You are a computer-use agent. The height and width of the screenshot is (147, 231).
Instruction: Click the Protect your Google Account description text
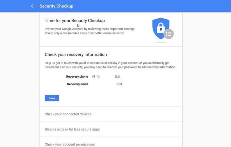click(90, 29)
